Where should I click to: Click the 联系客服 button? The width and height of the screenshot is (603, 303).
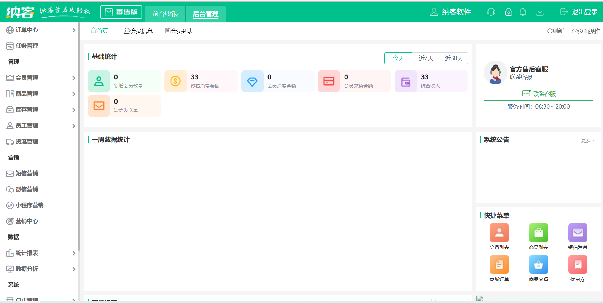coord(538,93)
